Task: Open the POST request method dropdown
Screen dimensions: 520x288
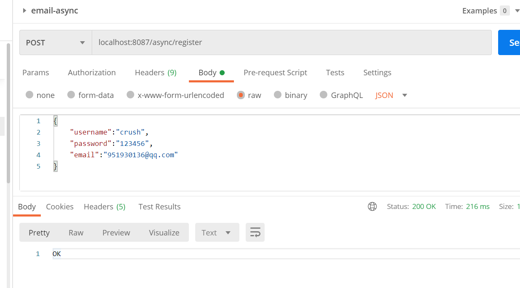Action: click(x=55, y=42)
